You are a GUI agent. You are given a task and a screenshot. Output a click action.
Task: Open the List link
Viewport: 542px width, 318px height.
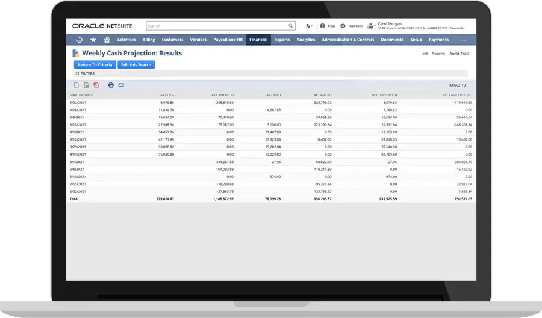click(425, 54)
